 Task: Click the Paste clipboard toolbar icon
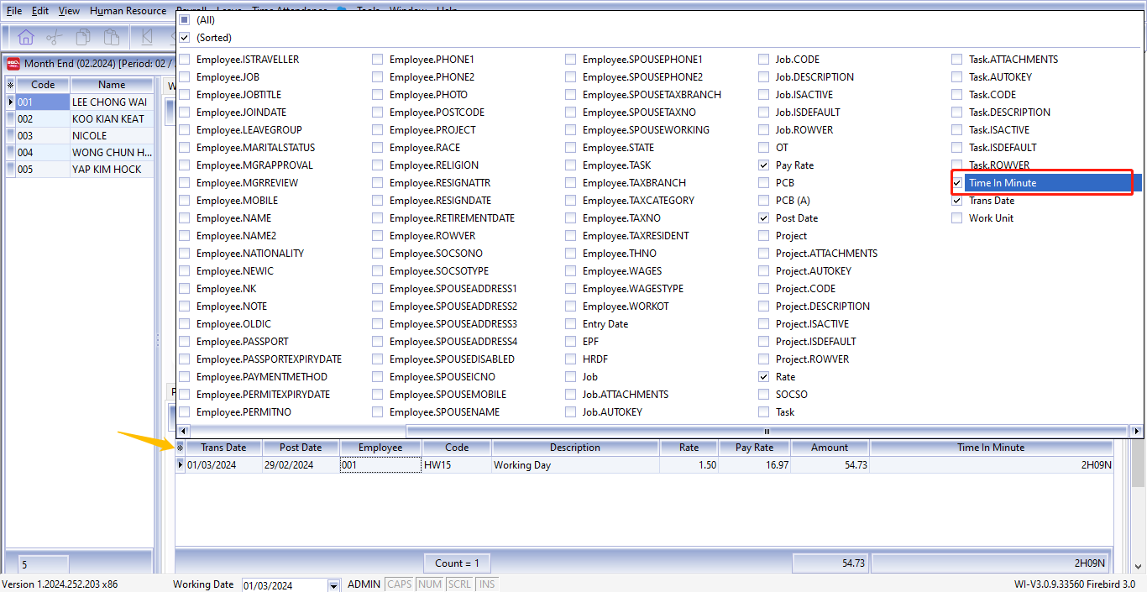click(x=111, y=37)
